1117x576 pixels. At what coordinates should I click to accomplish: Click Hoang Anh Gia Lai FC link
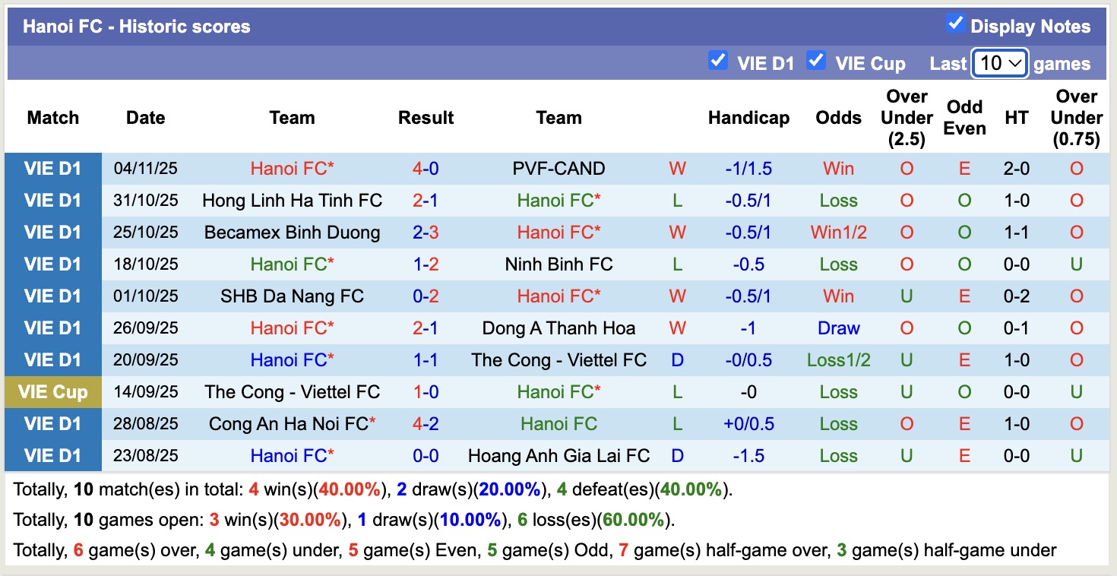pyautogui.click(x=558, y=456)
